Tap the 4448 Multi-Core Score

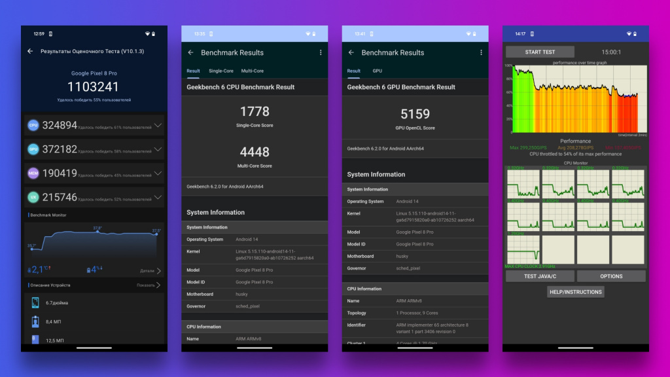(255, 152)
